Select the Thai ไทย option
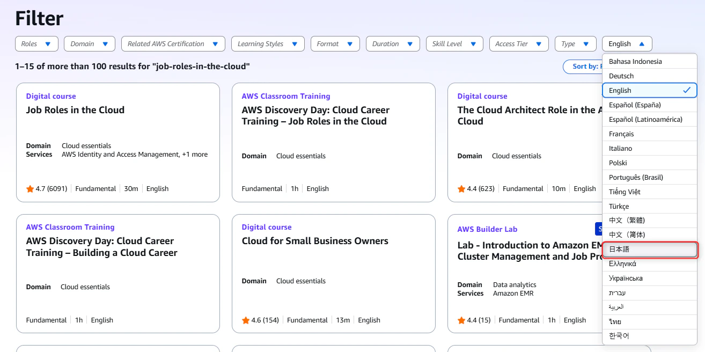The width and height of the screenshot is (705, 352). click(650, 321)
